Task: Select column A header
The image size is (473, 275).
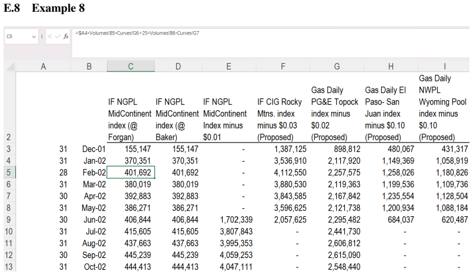Action: 43,66
